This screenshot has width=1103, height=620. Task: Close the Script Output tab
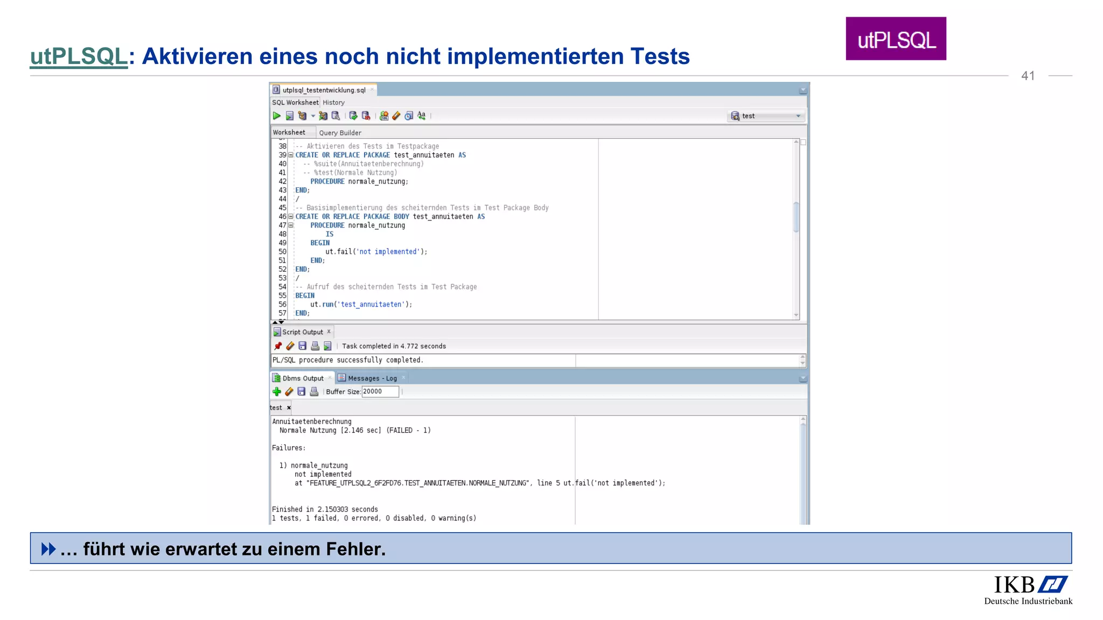coord(329,332)
